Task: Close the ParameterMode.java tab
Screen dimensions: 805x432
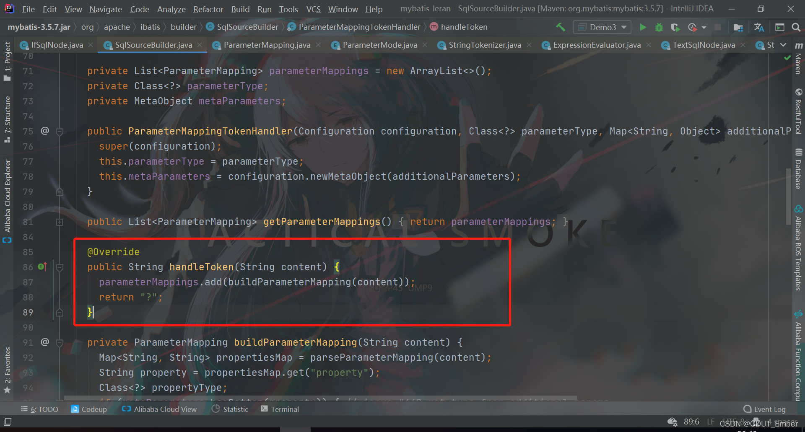Action: pyautogui.click(x=425, y=45)
